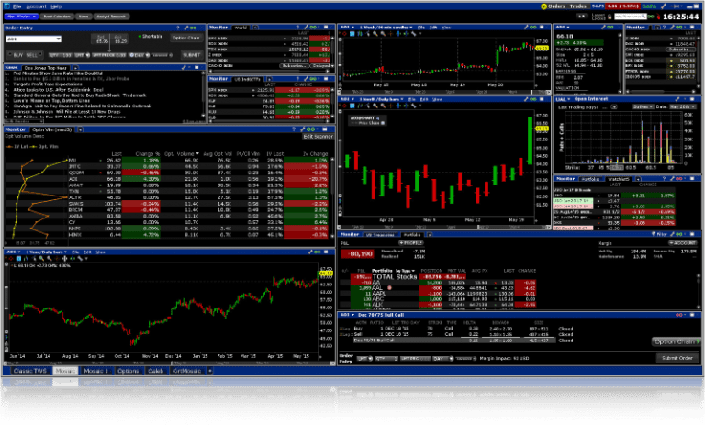This screenshot has height=425, width=705.
Task: Open the Help menu
Action: pos(56,6)
